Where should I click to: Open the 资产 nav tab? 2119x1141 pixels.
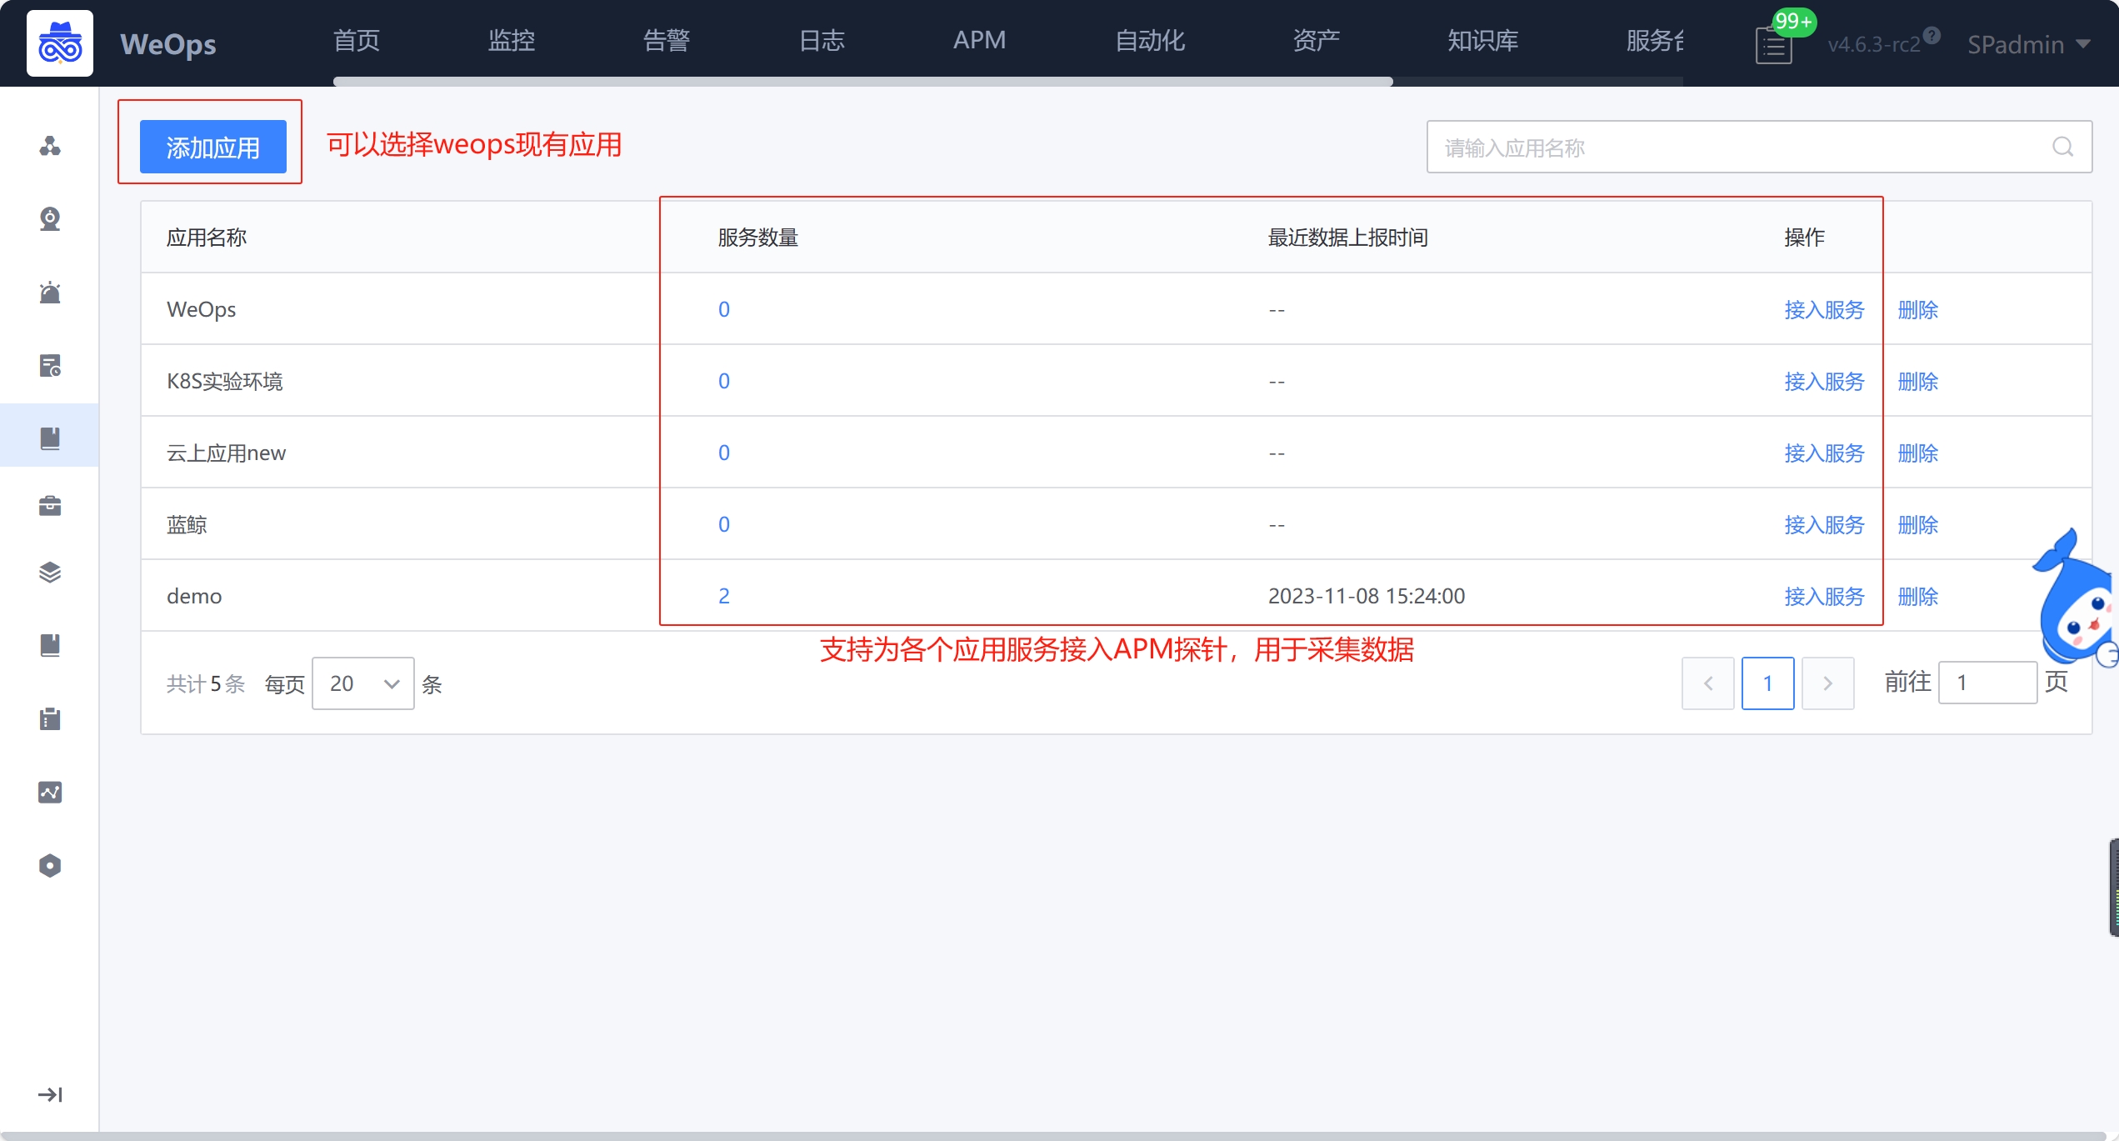point(1316,40)
